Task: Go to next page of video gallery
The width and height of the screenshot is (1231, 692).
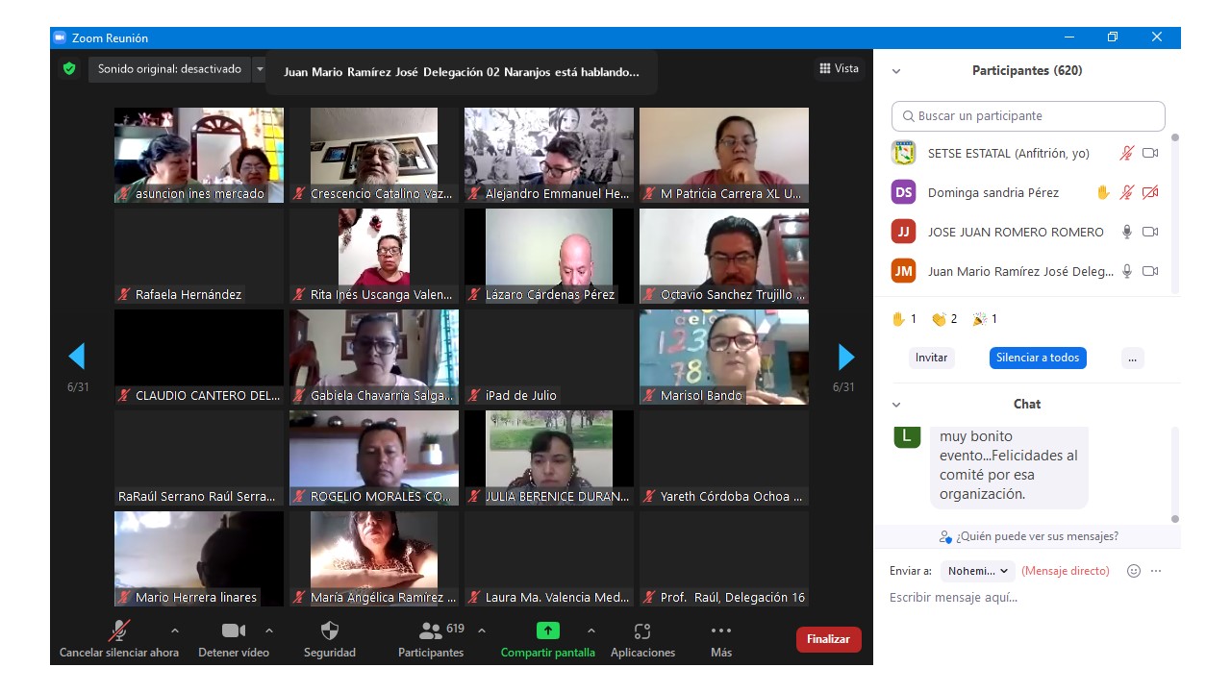Action: (x=846, y=358)
